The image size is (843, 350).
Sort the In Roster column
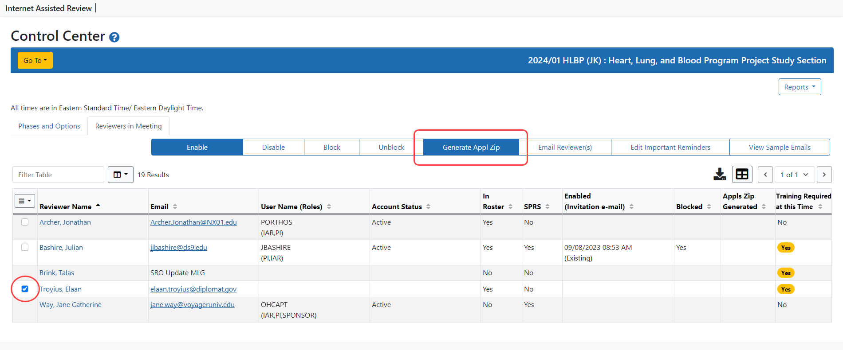point(510,206)
